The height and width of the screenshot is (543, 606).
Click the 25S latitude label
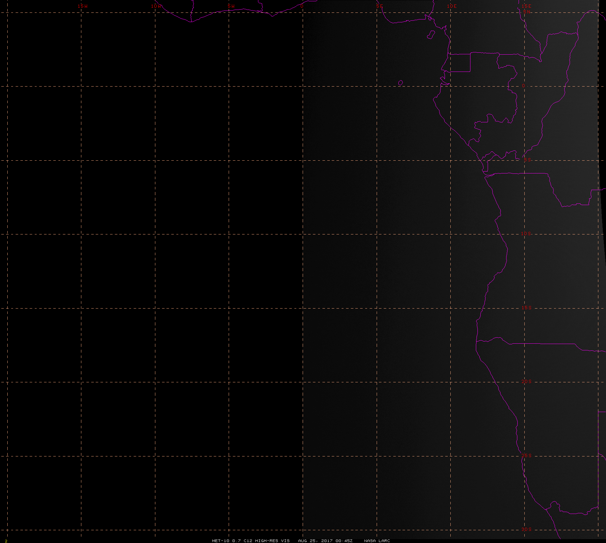pyautogui.click(x=527, y=455)
